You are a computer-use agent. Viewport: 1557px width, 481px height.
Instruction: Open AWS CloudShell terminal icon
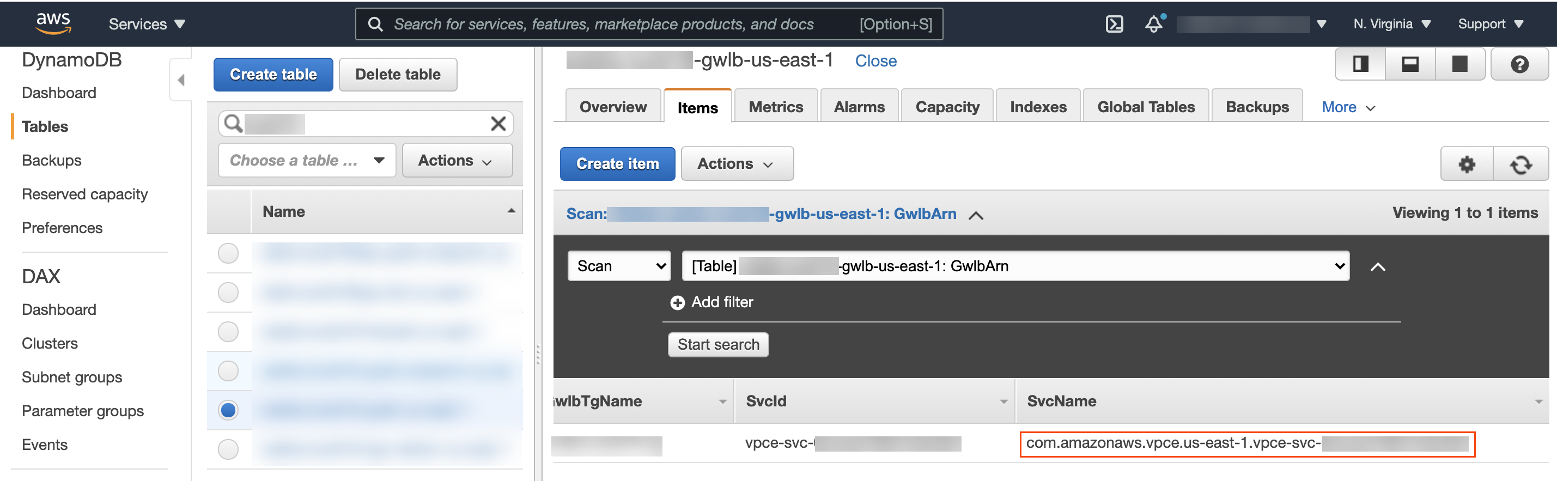pyautogui.click(x=1114, y=24)
